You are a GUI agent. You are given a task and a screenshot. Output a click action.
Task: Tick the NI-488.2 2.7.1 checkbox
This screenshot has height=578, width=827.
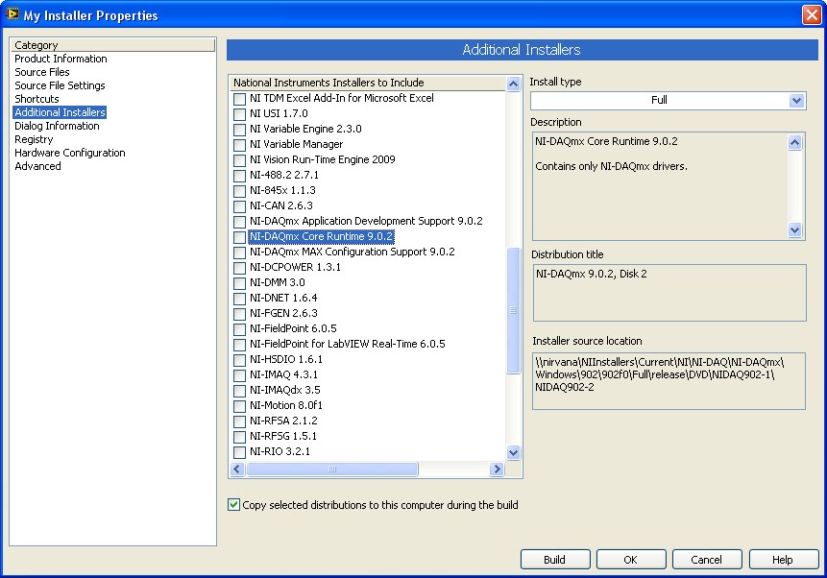click(x=239, y=175)
